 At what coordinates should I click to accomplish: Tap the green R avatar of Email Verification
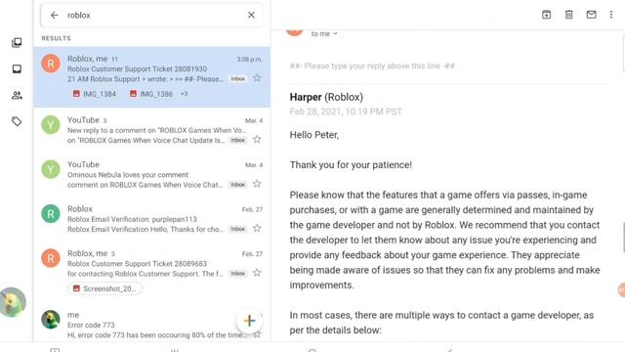pyautogui.click(x=51, y=214)
